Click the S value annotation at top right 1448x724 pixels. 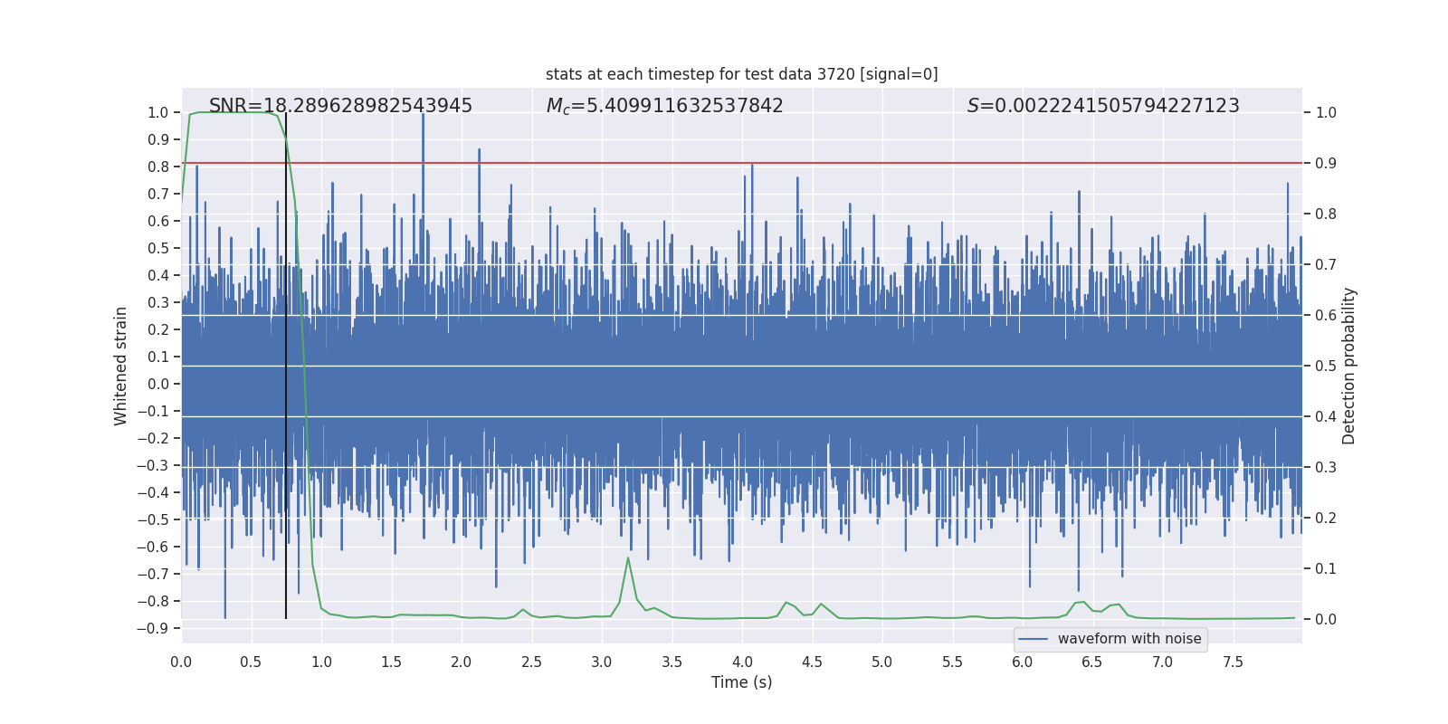(x=1102, y=106)
